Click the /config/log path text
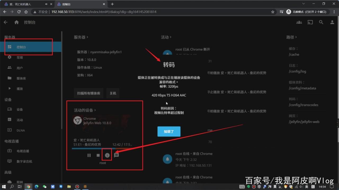This screenshot has width=339, height=190. pyautogui.click(x=297, y=71)
